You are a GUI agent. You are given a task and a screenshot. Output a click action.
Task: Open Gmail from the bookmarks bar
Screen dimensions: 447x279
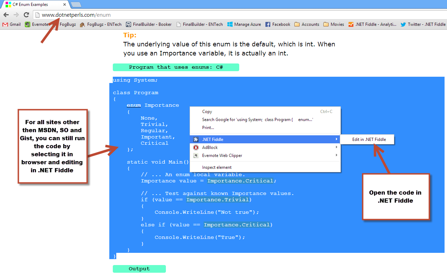pos(11,24)
